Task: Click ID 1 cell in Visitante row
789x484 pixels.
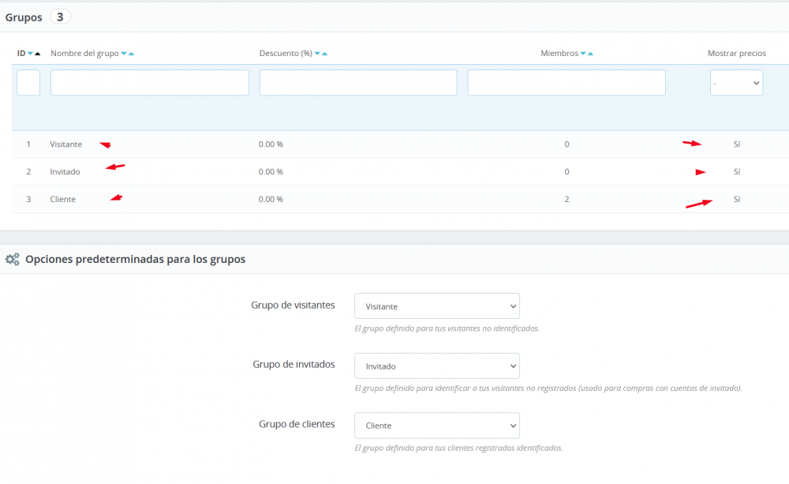Action: [28, 144]
